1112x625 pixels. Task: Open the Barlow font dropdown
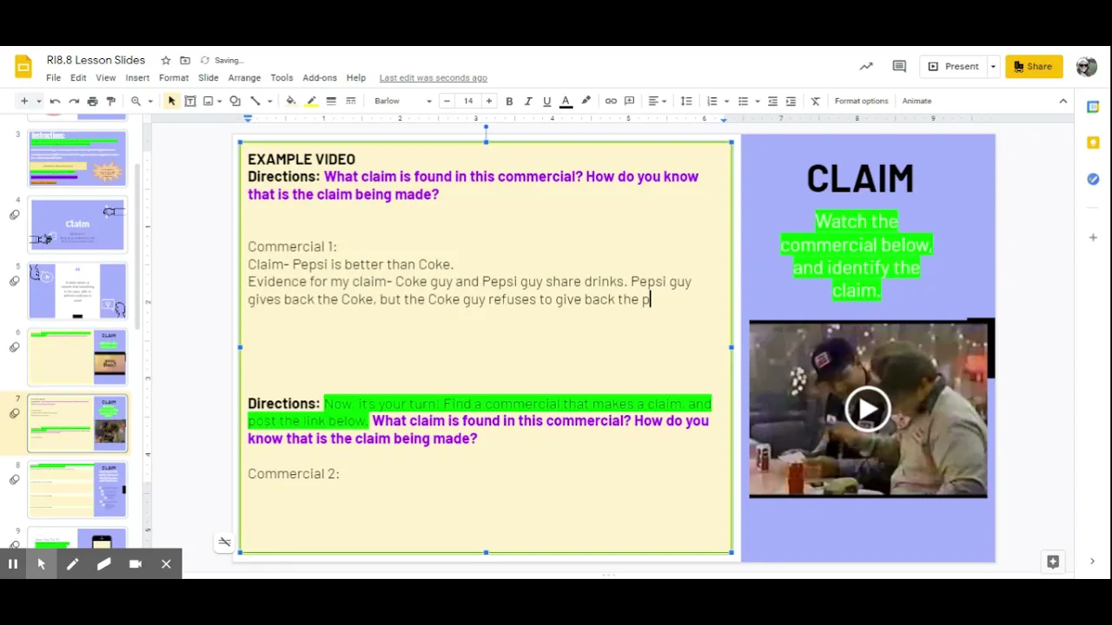pos(403,102)
